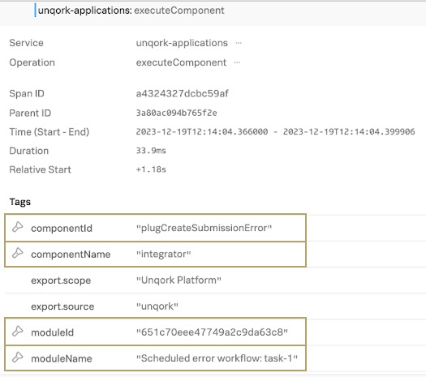This screenshot has width=426, height=377.
Task: Click the value "651c70eee47749a2c9da63c8"
Action: pyautogui.click(x=212, y=332)
